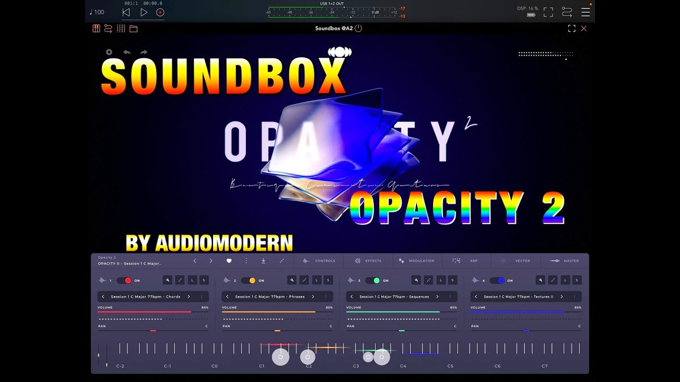
Task: Randomize preset with the dice icon
Action: click(282, 261)
